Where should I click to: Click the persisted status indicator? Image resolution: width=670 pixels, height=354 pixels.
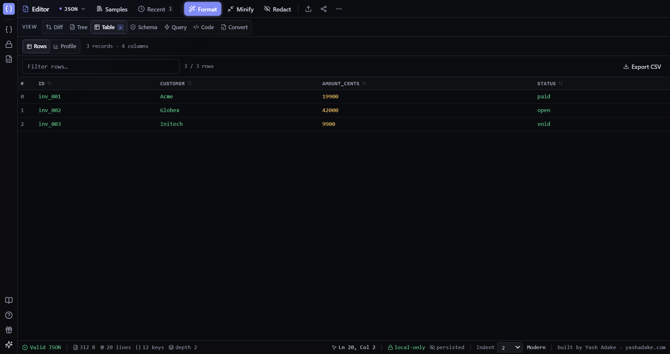447,347
